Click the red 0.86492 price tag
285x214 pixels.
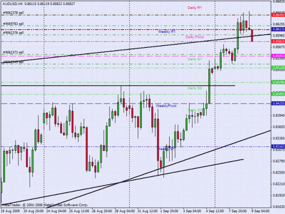click(278, 15)
